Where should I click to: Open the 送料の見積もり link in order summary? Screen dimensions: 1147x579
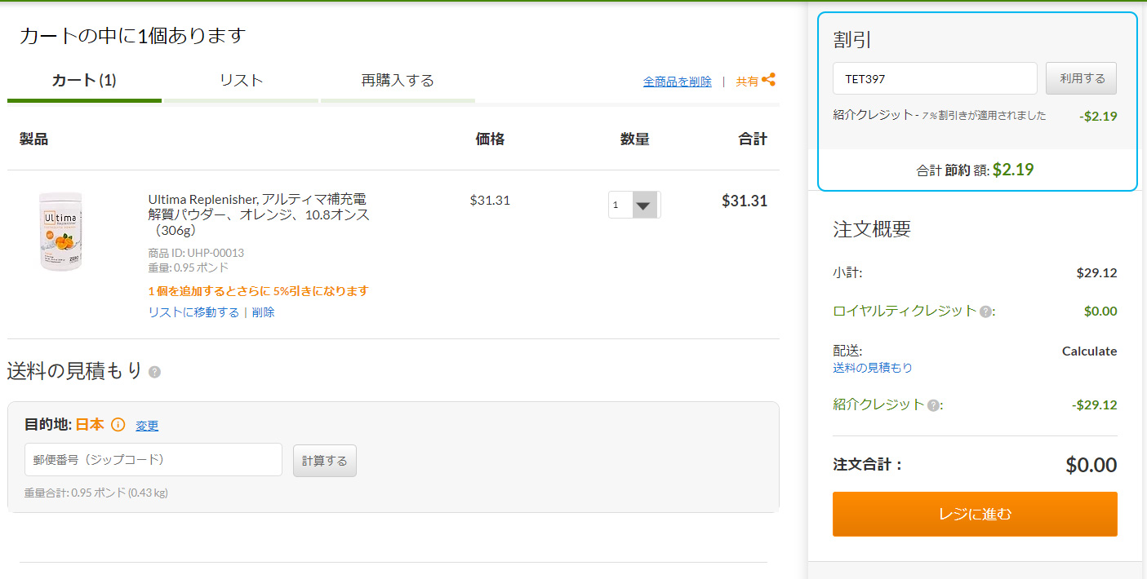(873, 368)
